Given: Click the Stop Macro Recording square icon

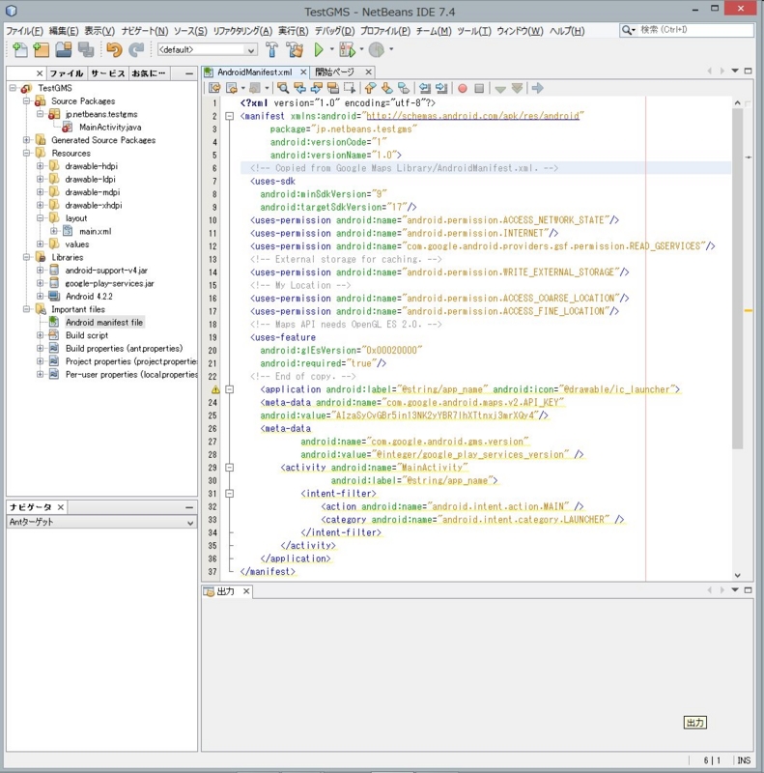Looking at the screenshot, I should 479,88.
